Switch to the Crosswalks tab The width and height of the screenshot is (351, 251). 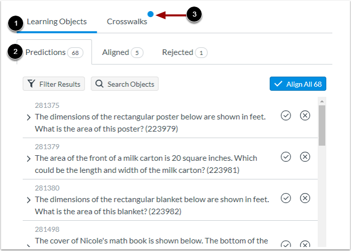[127, 22]
